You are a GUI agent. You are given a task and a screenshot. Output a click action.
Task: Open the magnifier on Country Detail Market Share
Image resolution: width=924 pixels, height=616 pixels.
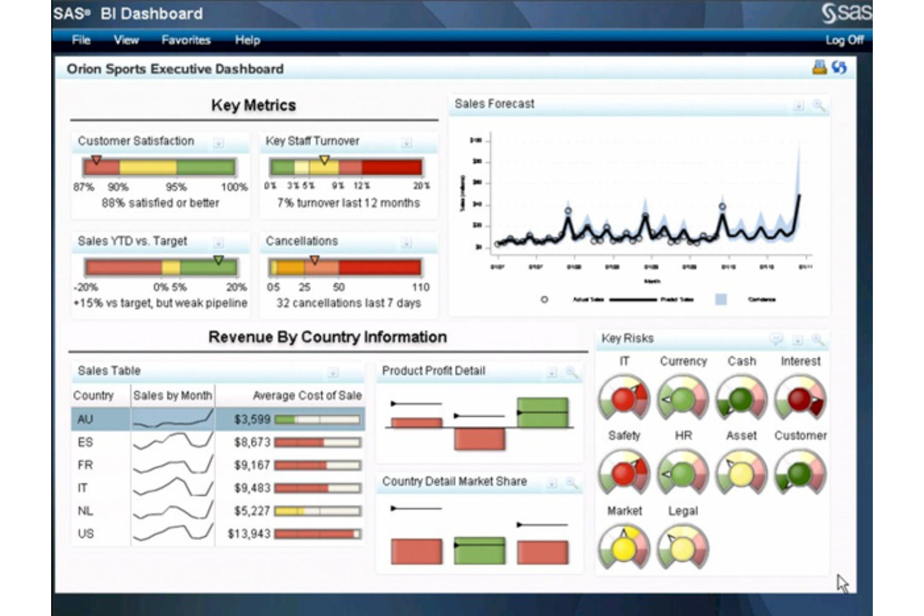tap(571, 483)
